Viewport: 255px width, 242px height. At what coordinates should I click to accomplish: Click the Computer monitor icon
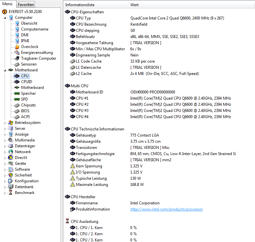(11, 18)
